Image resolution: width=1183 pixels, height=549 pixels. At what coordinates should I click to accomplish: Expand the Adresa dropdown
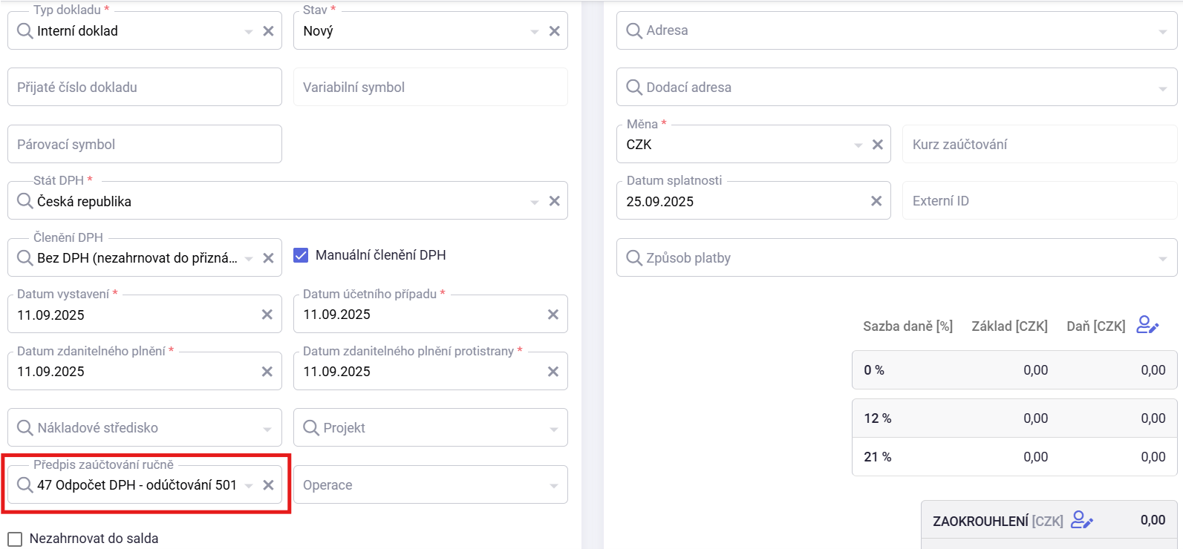pyautogui.click(x=1162, y=31)
